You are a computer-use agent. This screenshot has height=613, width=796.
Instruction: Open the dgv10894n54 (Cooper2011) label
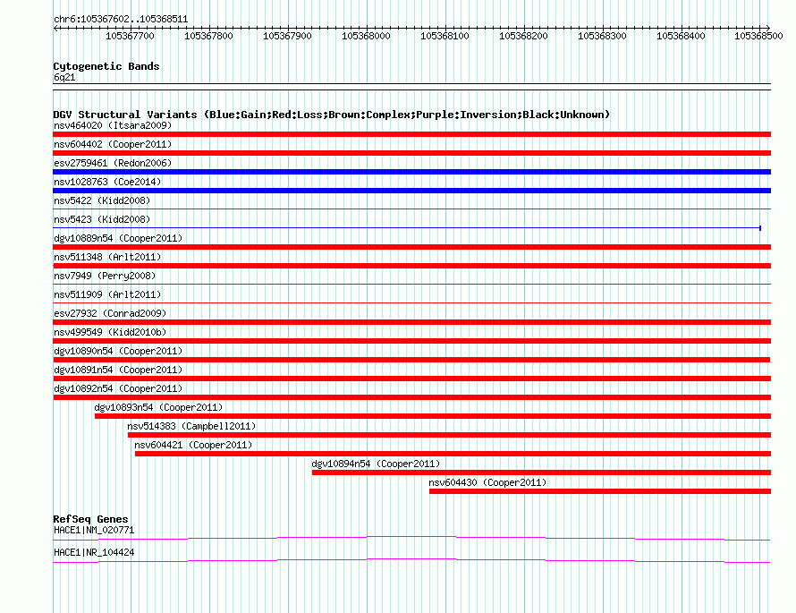(376, 464)
